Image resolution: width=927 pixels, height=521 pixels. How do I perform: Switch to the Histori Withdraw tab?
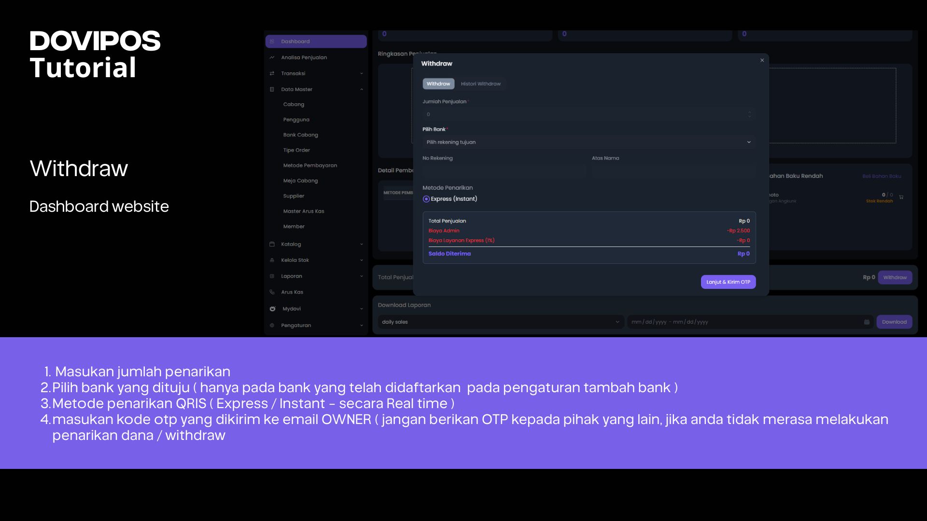pos(480,84)
